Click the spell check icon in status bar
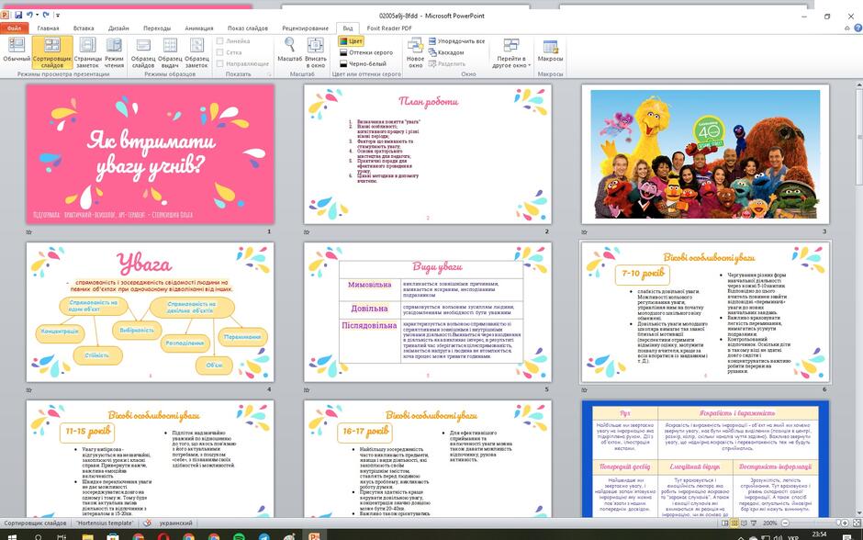Screen dimensions: 863x540 (147, 523)
